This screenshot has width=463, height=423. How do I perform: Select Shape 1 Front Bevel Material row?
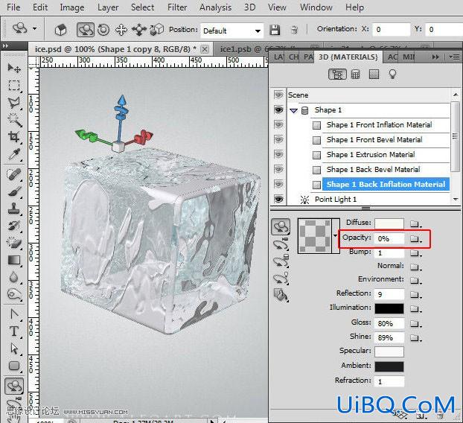coord(374,139)
